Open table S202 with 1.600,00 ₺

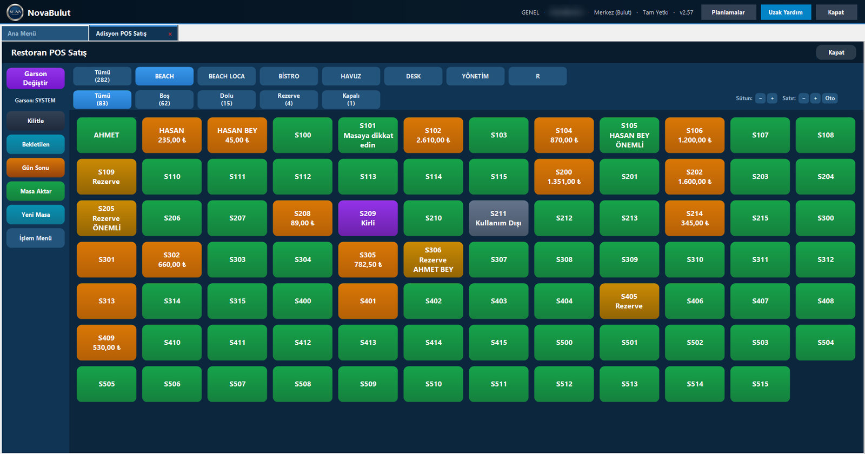(x=695, y=177)
